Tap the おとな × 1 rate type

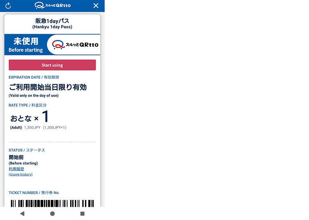point(29,117)
